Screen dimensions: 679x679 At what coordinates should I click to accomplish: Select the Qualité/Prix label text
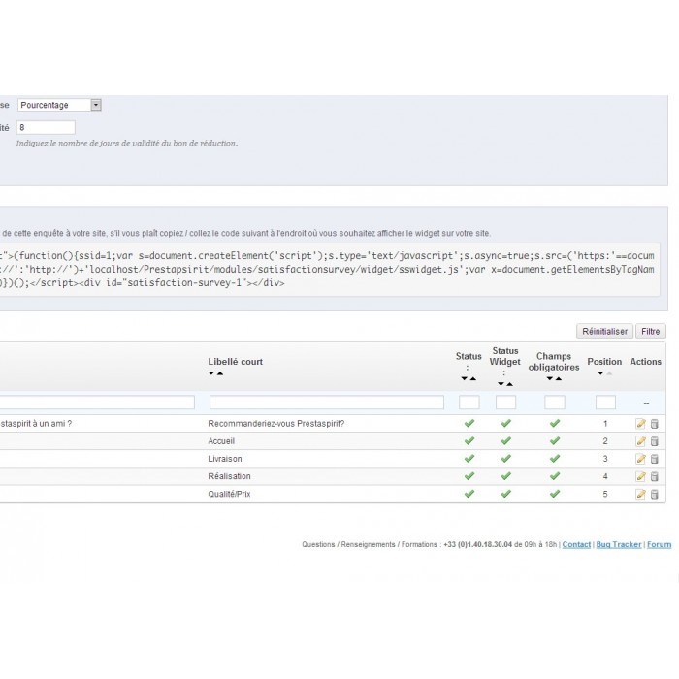click(229, 494)
